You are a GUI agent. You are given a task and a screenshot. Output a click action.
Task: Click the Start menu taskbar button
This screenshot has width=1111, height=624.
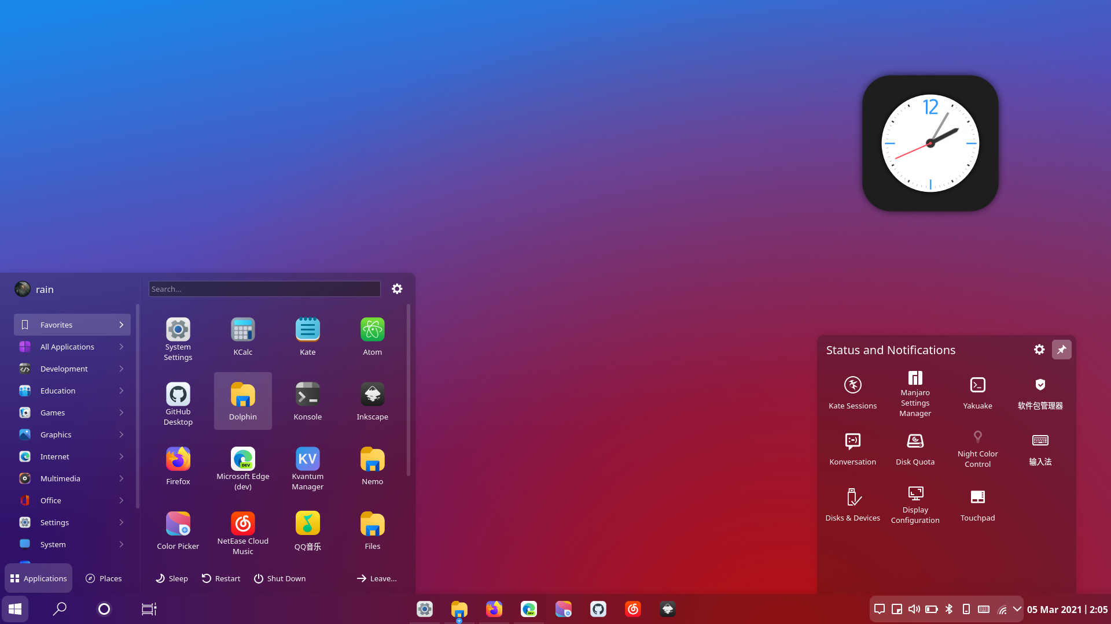[x=15, y=609]
